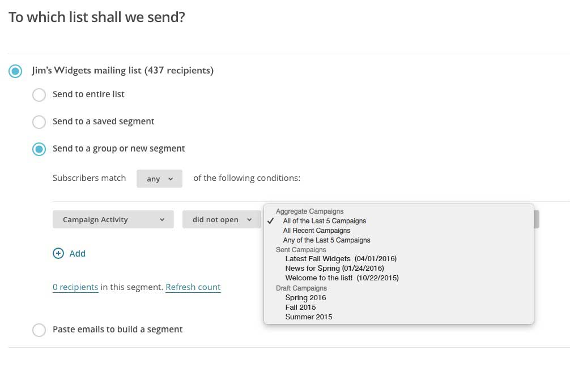Pick the Spring 2016 draft campaign
The image size is (570, 368).
[x=305, y=298]
